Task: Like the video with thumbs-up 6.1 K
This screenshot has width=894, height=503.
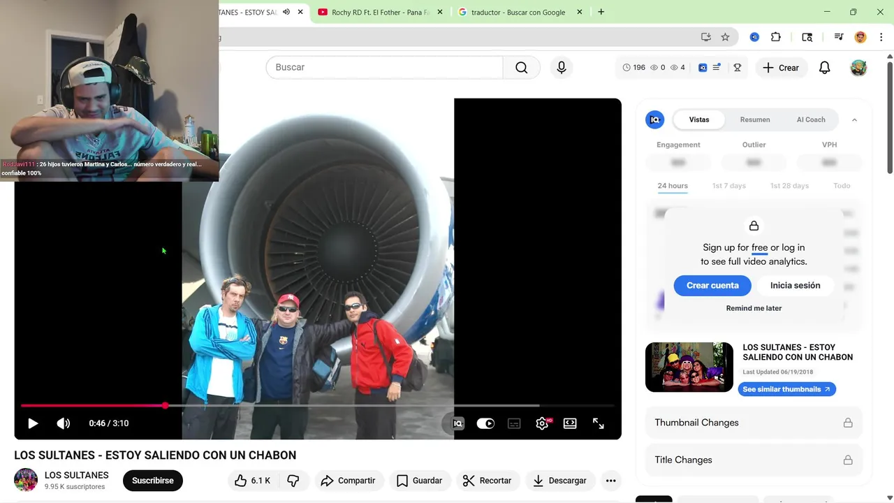Action: (x=251, y=481)
